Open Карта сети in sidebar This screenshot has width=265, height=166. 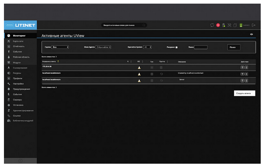pyautogui.click(x=18, y=41)
